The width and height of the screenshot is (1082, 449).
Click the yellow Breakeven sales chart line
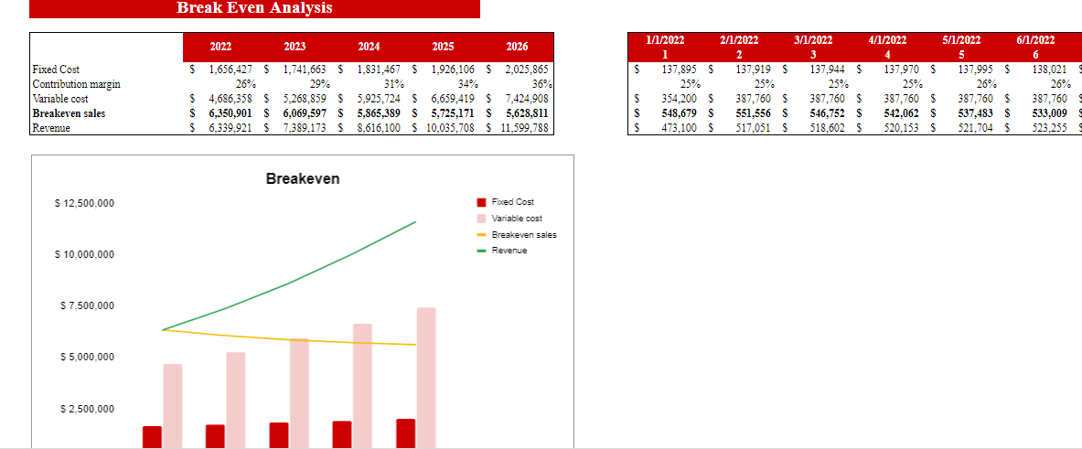(x=290, y=338)
